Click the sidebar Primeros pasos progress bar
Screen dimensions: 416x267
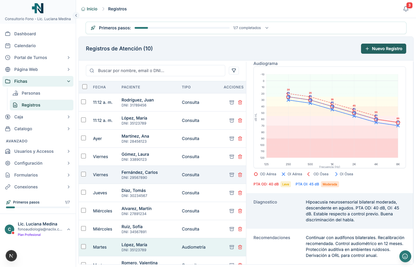(x=38, y=207)
